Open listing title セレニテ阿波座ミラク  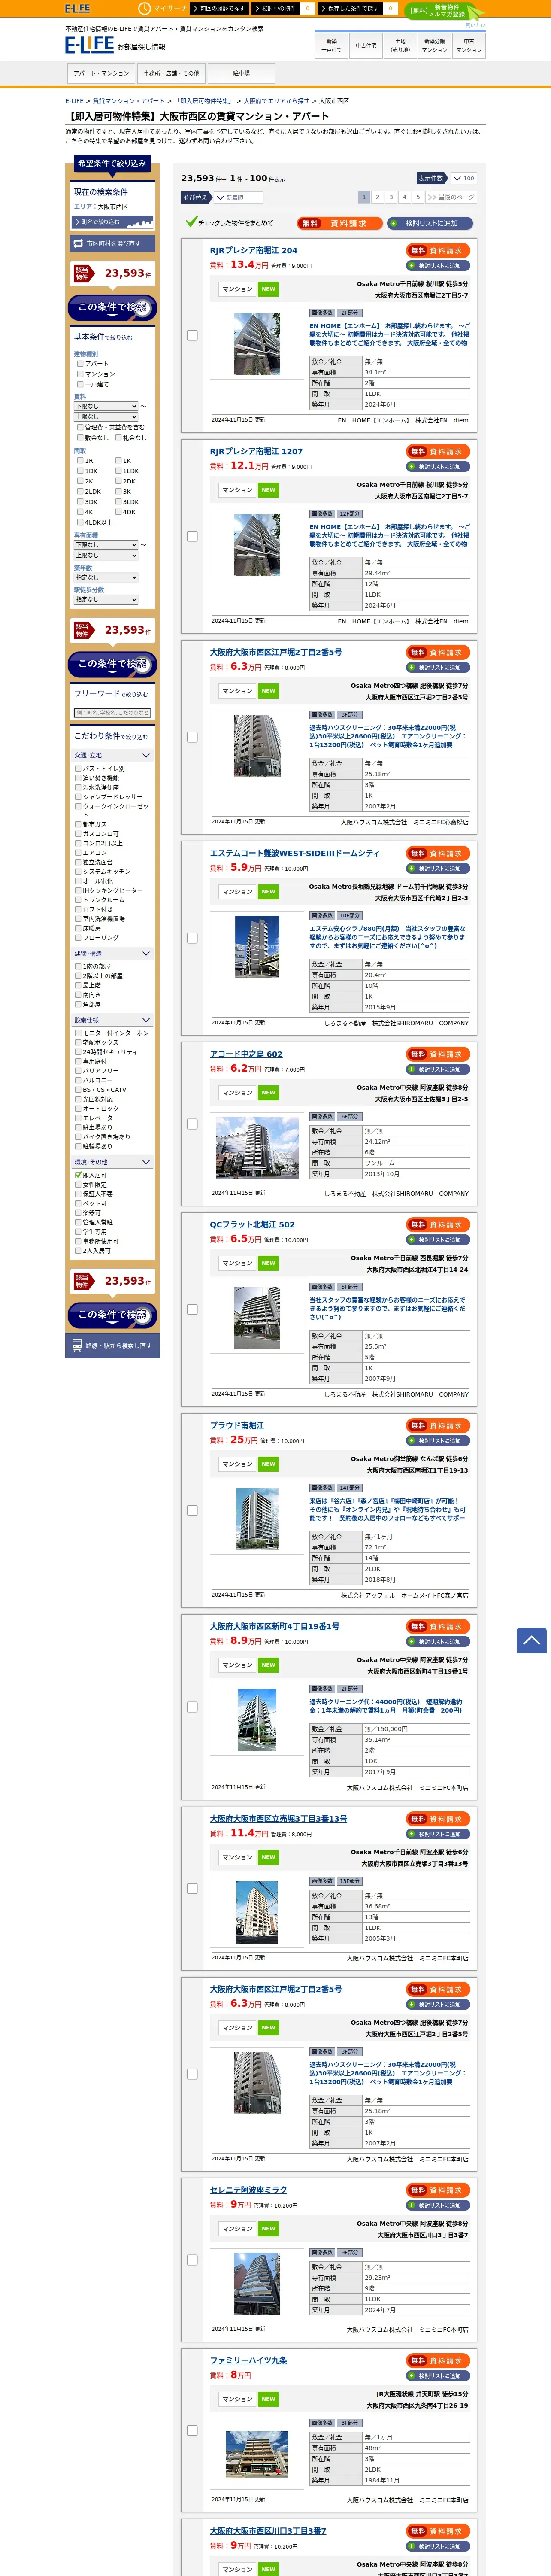248,2190
